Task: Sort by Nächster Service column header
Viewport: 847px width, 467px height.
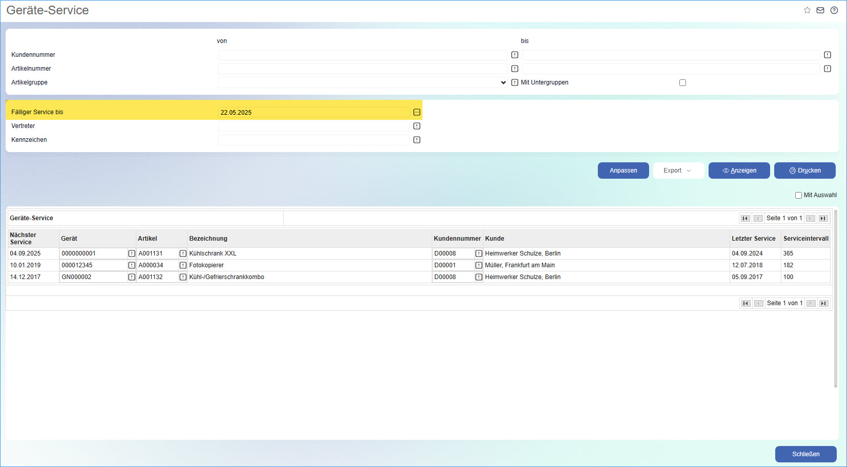Action: (23, 239)
